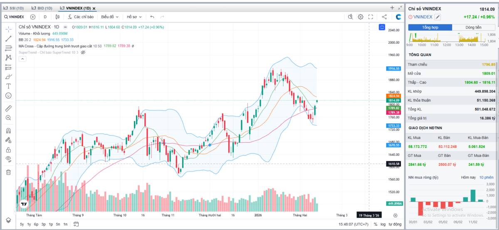The height and width of the screenshot is (230, 499).
Task: Open the object tree layers icon
Action: (8, 220)
